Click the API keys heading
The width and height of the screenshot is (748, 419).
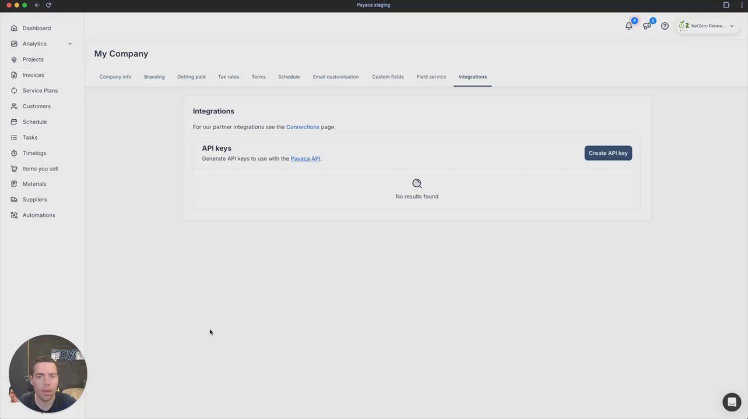(217, 148)
